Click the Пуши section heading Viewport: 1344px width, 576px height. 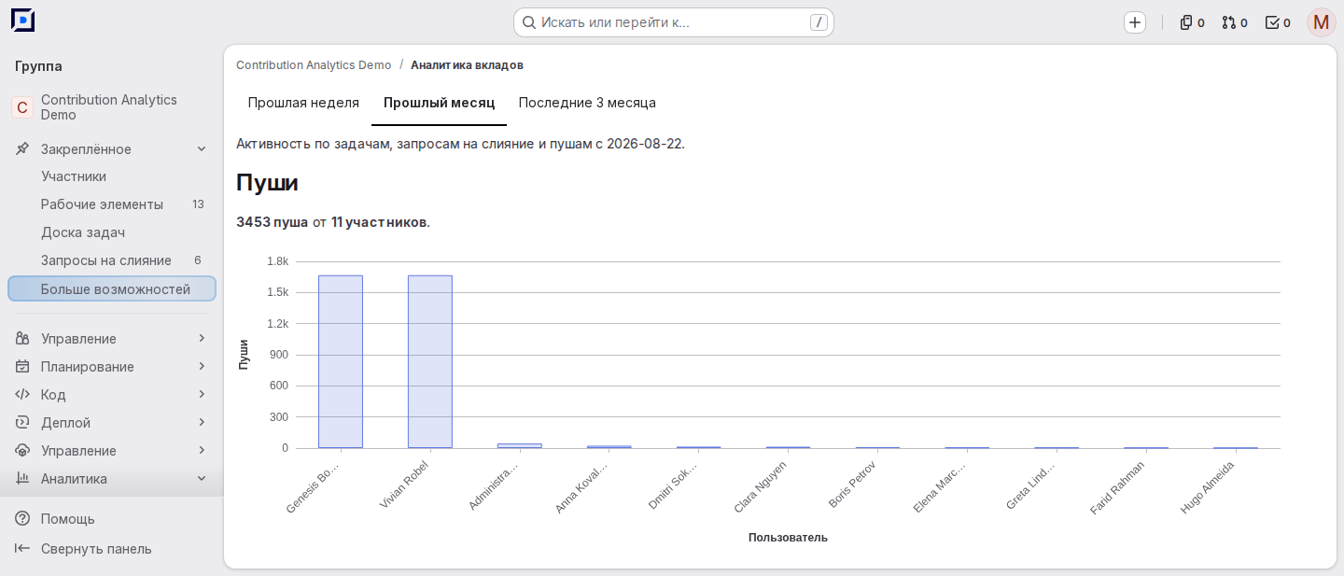(x=267, y=183)
